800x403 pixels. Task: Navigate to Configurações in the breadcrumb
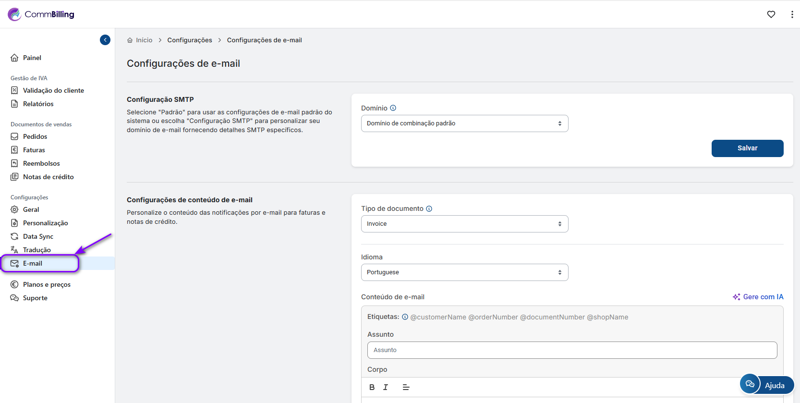click(x=190, y=40)
